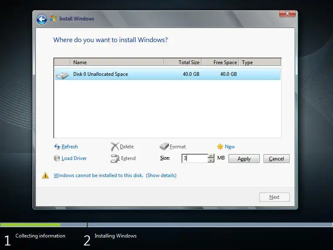This screenshot has width=333, height=250.
Task: Click the Windows flag logo in title bar
Action: (53, 19)
